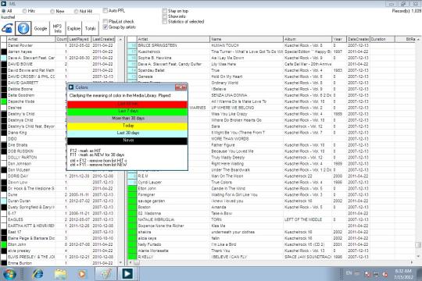Click the EN language indicator in tray
Viewport: 422px width, 281px height.
(x=349, y=273)
